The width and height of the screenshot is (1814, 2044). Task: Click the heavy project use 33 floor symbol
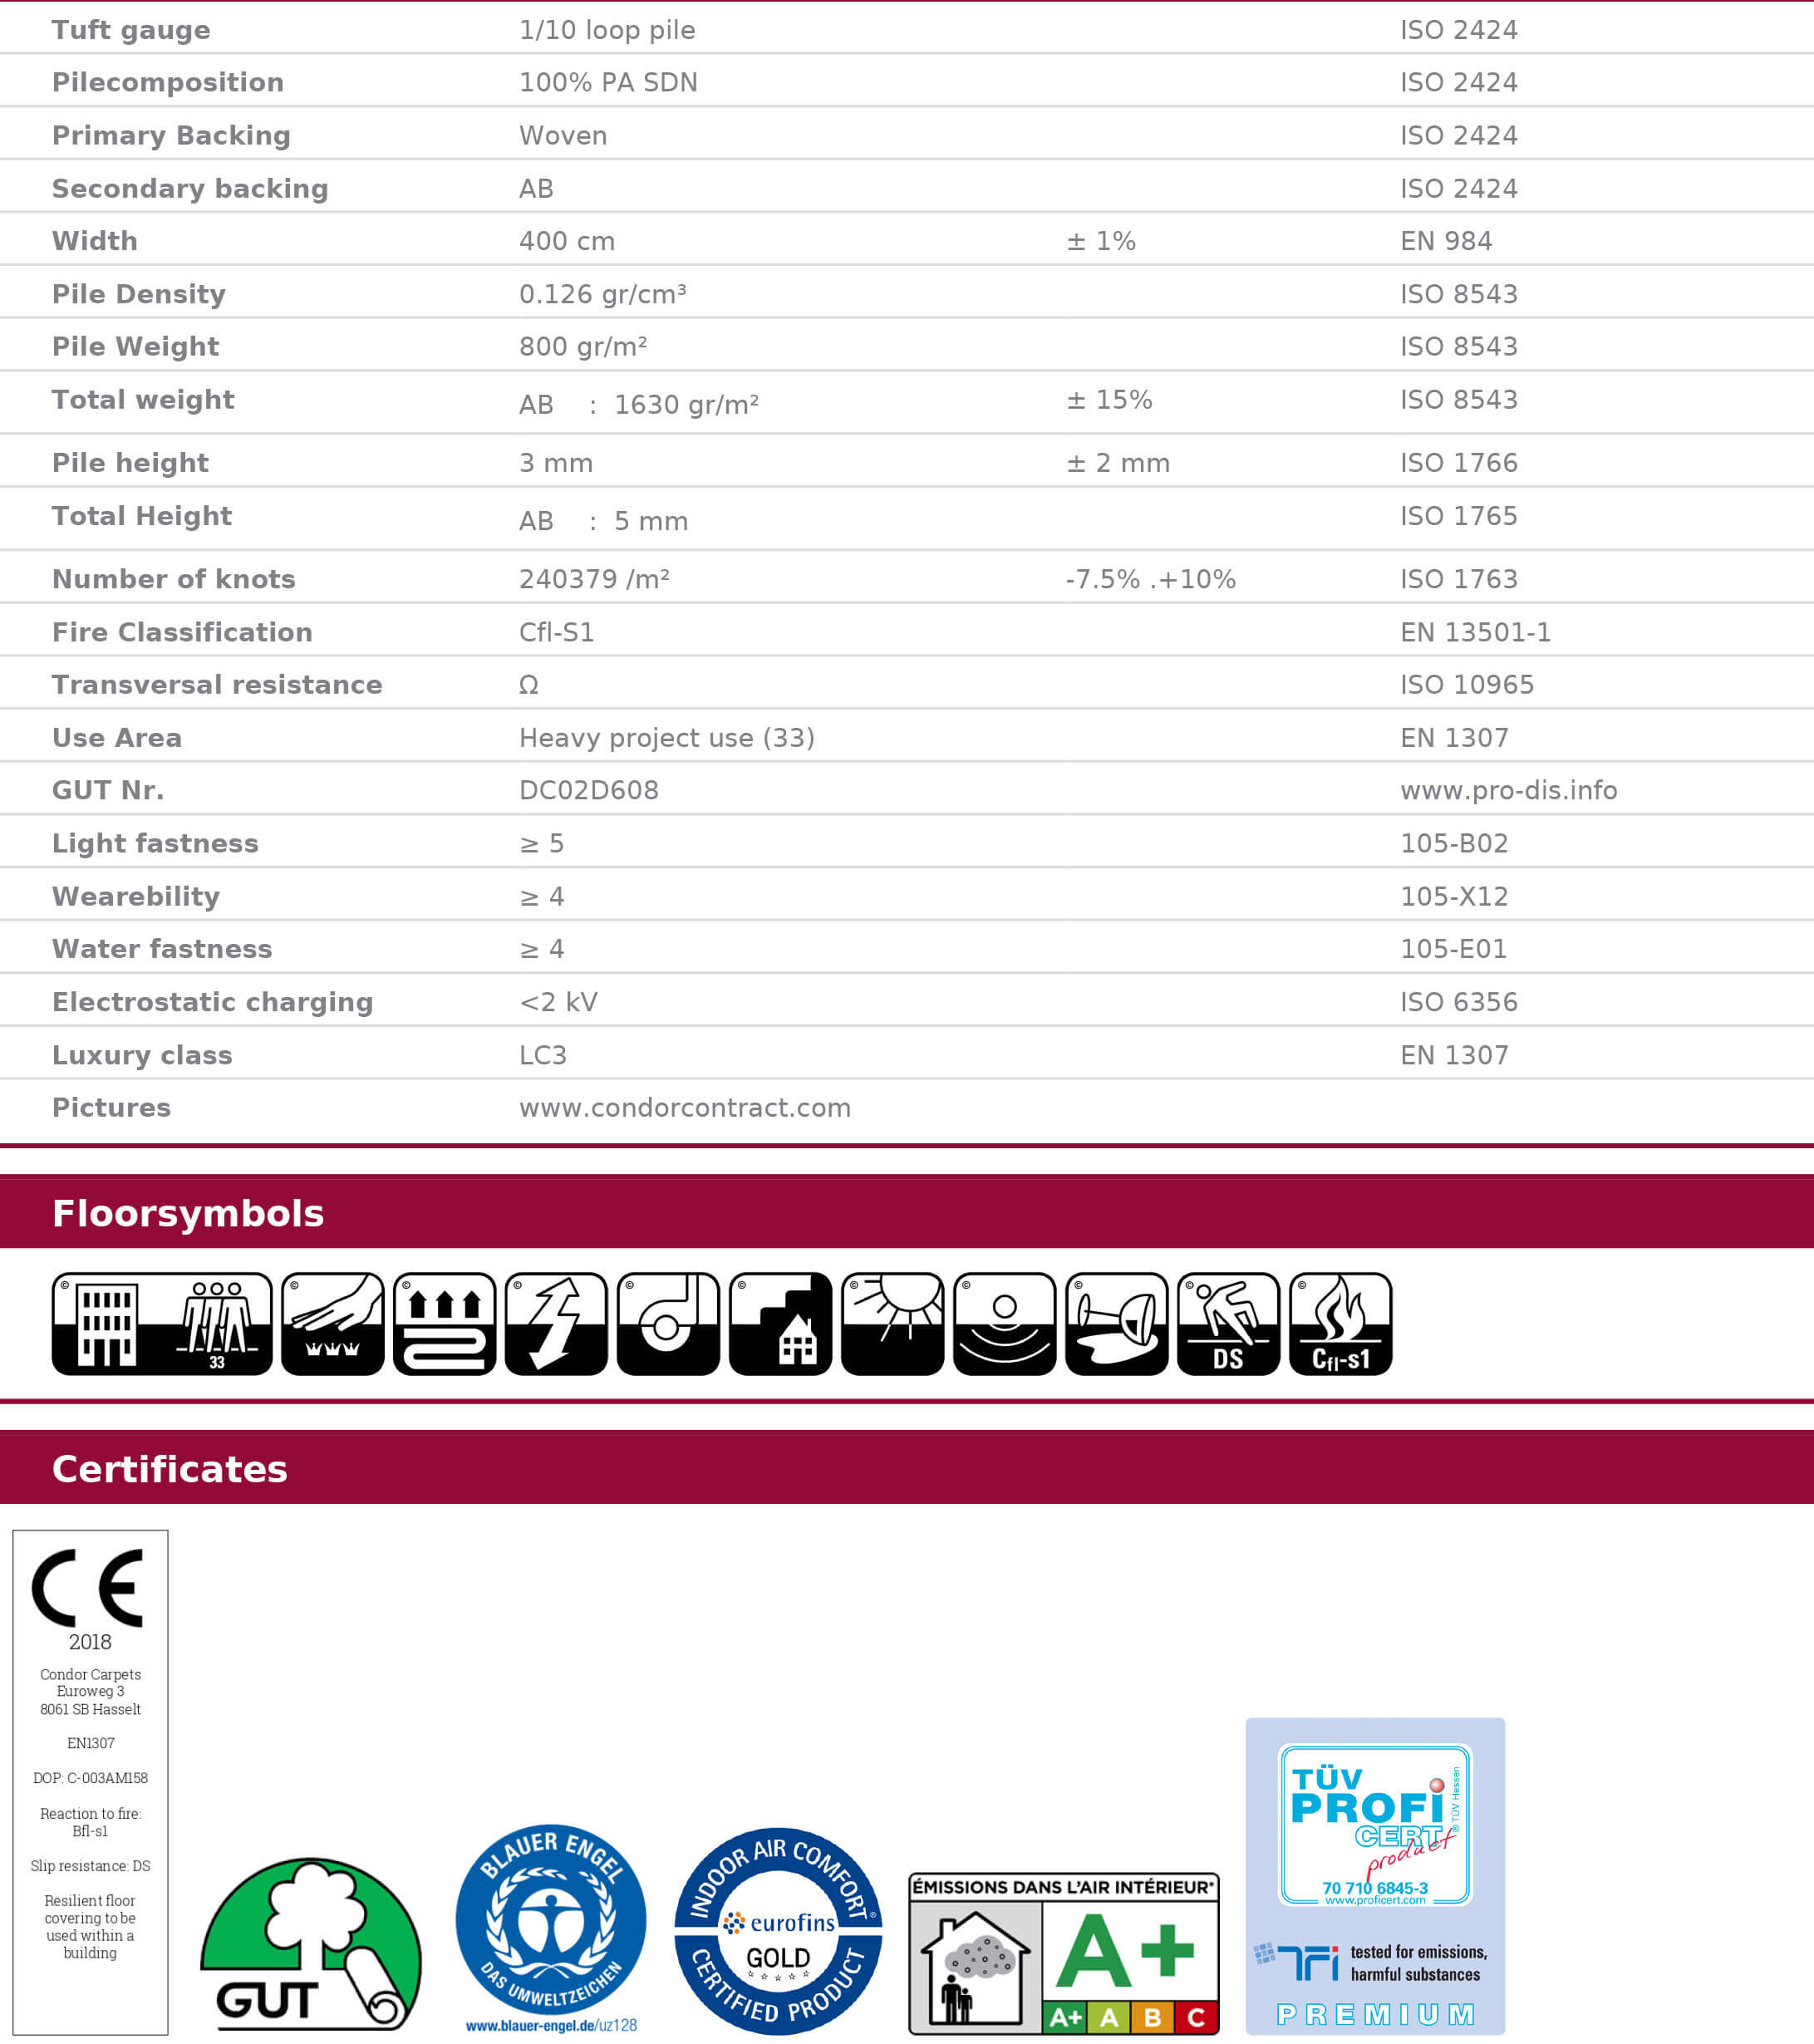(x=161, y=1323)
